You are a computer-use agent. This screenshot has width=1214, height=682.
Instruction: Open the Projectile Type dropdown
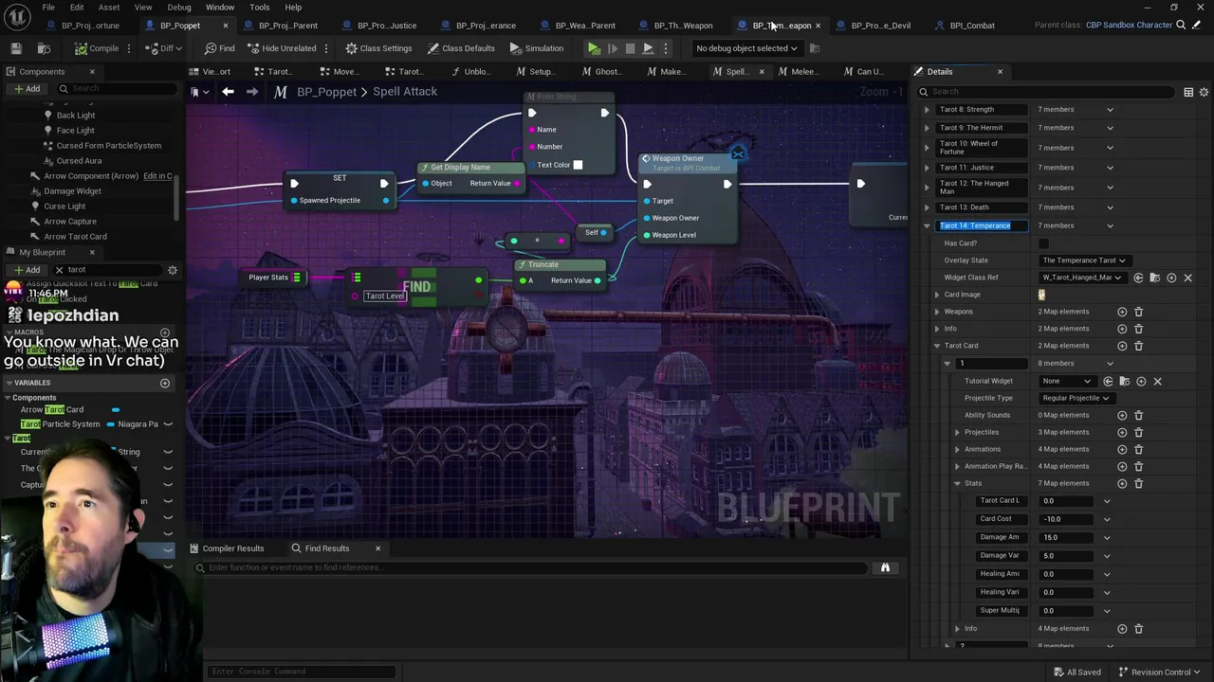coord(1076,398)
